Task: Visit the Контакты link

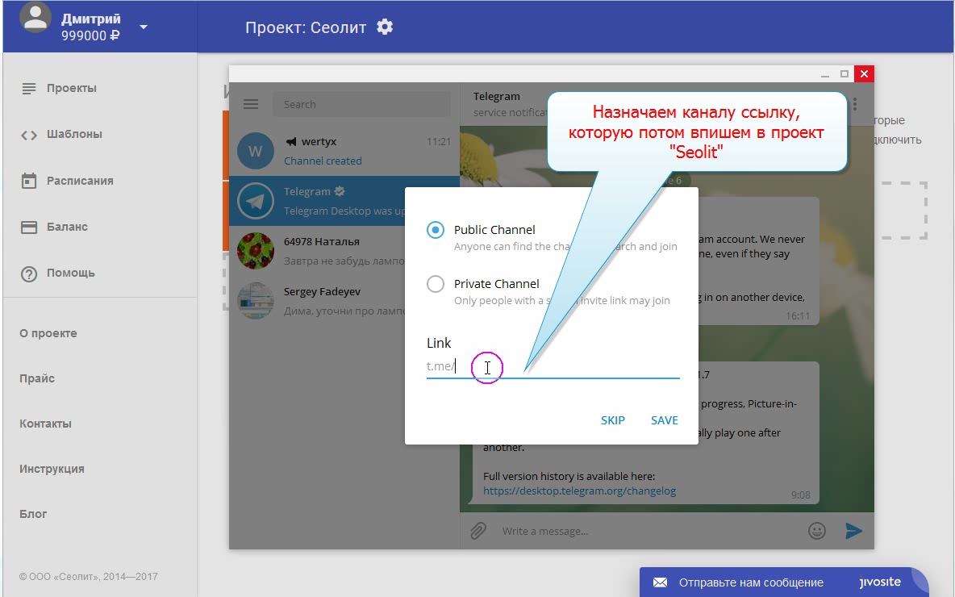Action: click(x=45, y=424)
